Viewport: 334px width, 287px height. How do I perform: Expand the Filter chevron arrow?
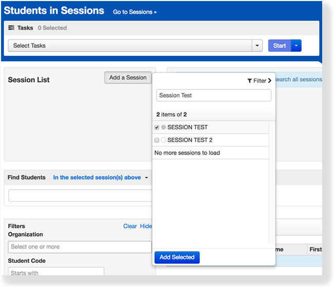pyautogui.click(x=270, y=81)
